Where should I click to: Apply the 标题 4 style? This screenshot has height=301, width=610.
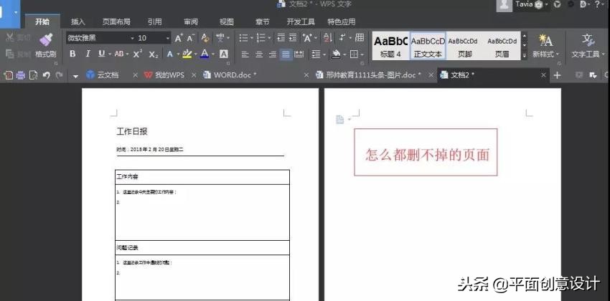pos(390,46)
